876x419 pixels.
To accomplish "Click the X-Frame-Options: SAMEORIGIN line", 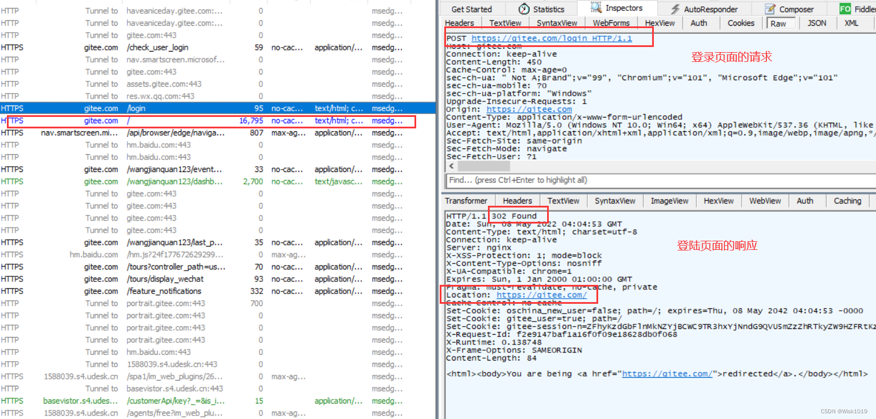I will (x=514, y=350).
